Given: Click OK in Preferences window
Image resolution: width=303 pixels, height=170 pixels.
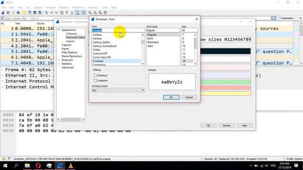Looking at the screenshot, I should click(x=208, y=126).
